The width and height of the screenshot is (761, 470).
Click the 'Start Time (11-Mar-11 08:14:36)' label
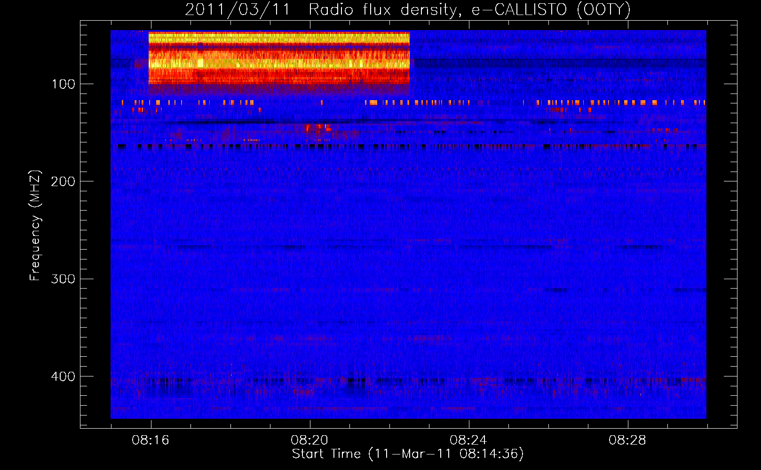[x=408, y=454]
